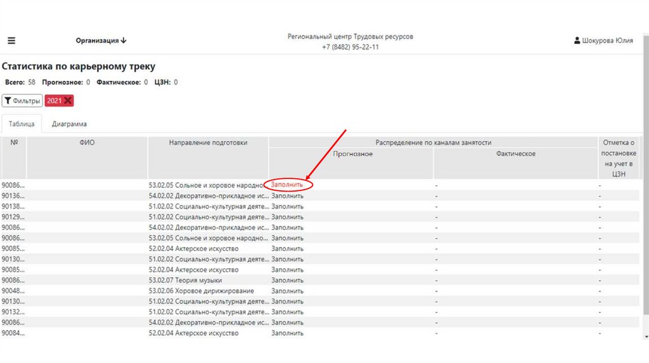Viewport: 649px width, 363px height.
Task: Click Заполнить for the 53.02.06 Хоровое дирижирование row
Action: coord(287,291)
